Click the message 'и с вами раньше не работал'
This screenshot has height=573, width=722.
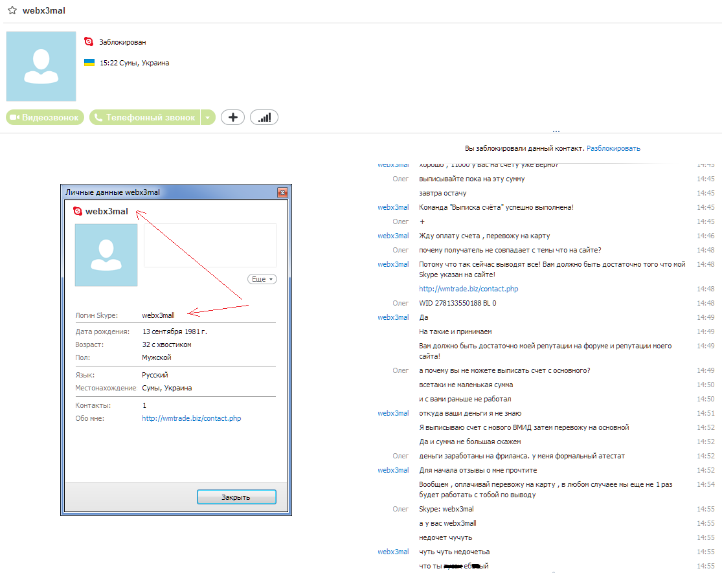(x=465, y=399)
